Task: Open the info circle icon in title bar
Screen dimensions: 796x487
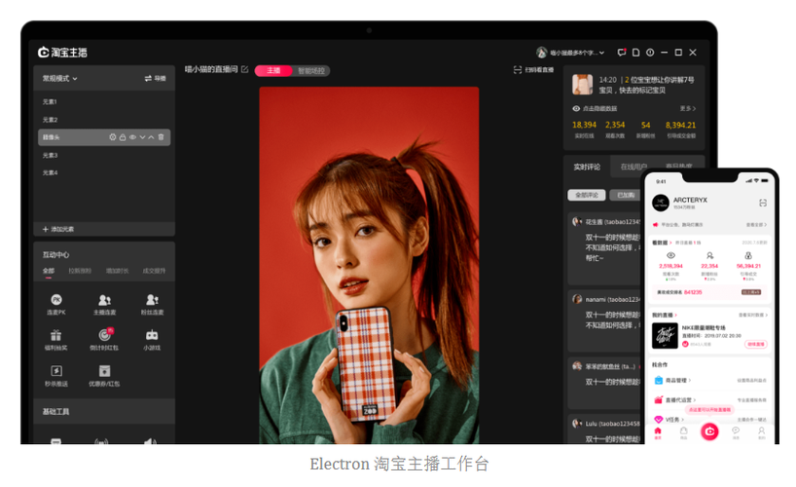Action: click(650, 53)
